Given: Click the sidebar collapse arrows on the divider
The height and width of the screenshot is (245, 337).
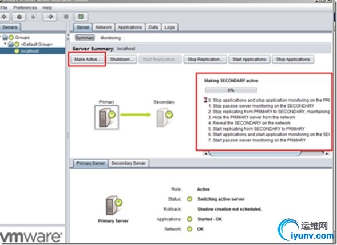Looking at the screenshot, I should [68, 37].
